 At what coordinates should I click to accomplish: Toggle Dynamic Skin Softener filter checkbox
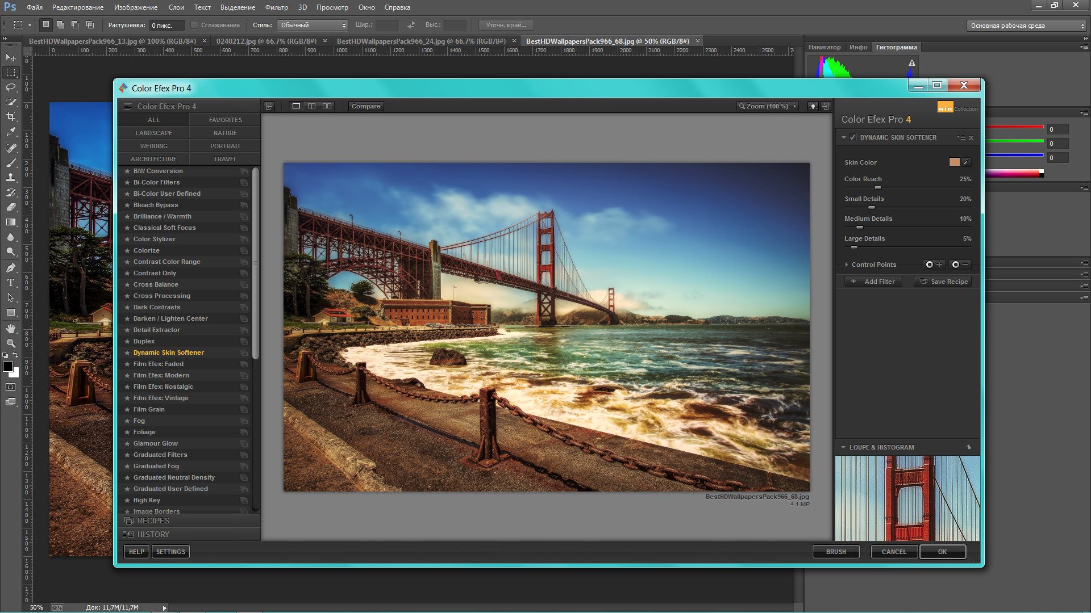coord(853,137)
